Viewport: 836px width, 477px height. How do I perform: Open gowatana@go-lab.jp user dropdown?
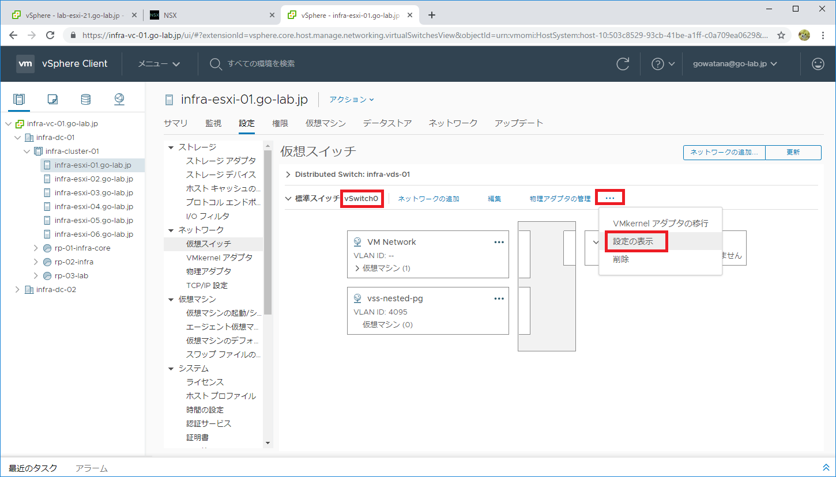pyautogui.click(x=735, y=64)
